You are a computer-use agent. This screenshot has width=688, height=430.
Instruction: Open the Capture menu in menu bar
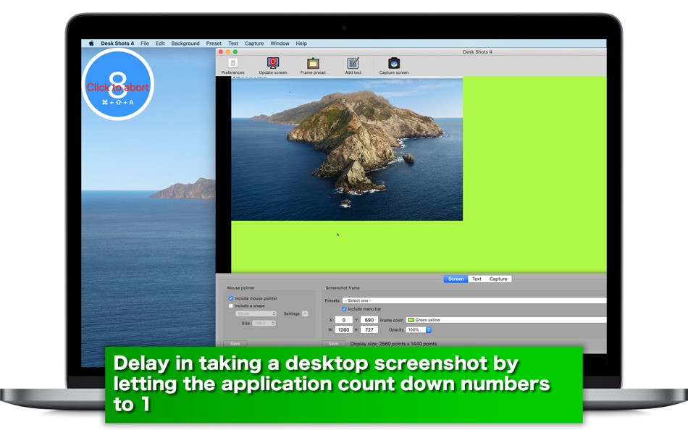click(254, 43)
